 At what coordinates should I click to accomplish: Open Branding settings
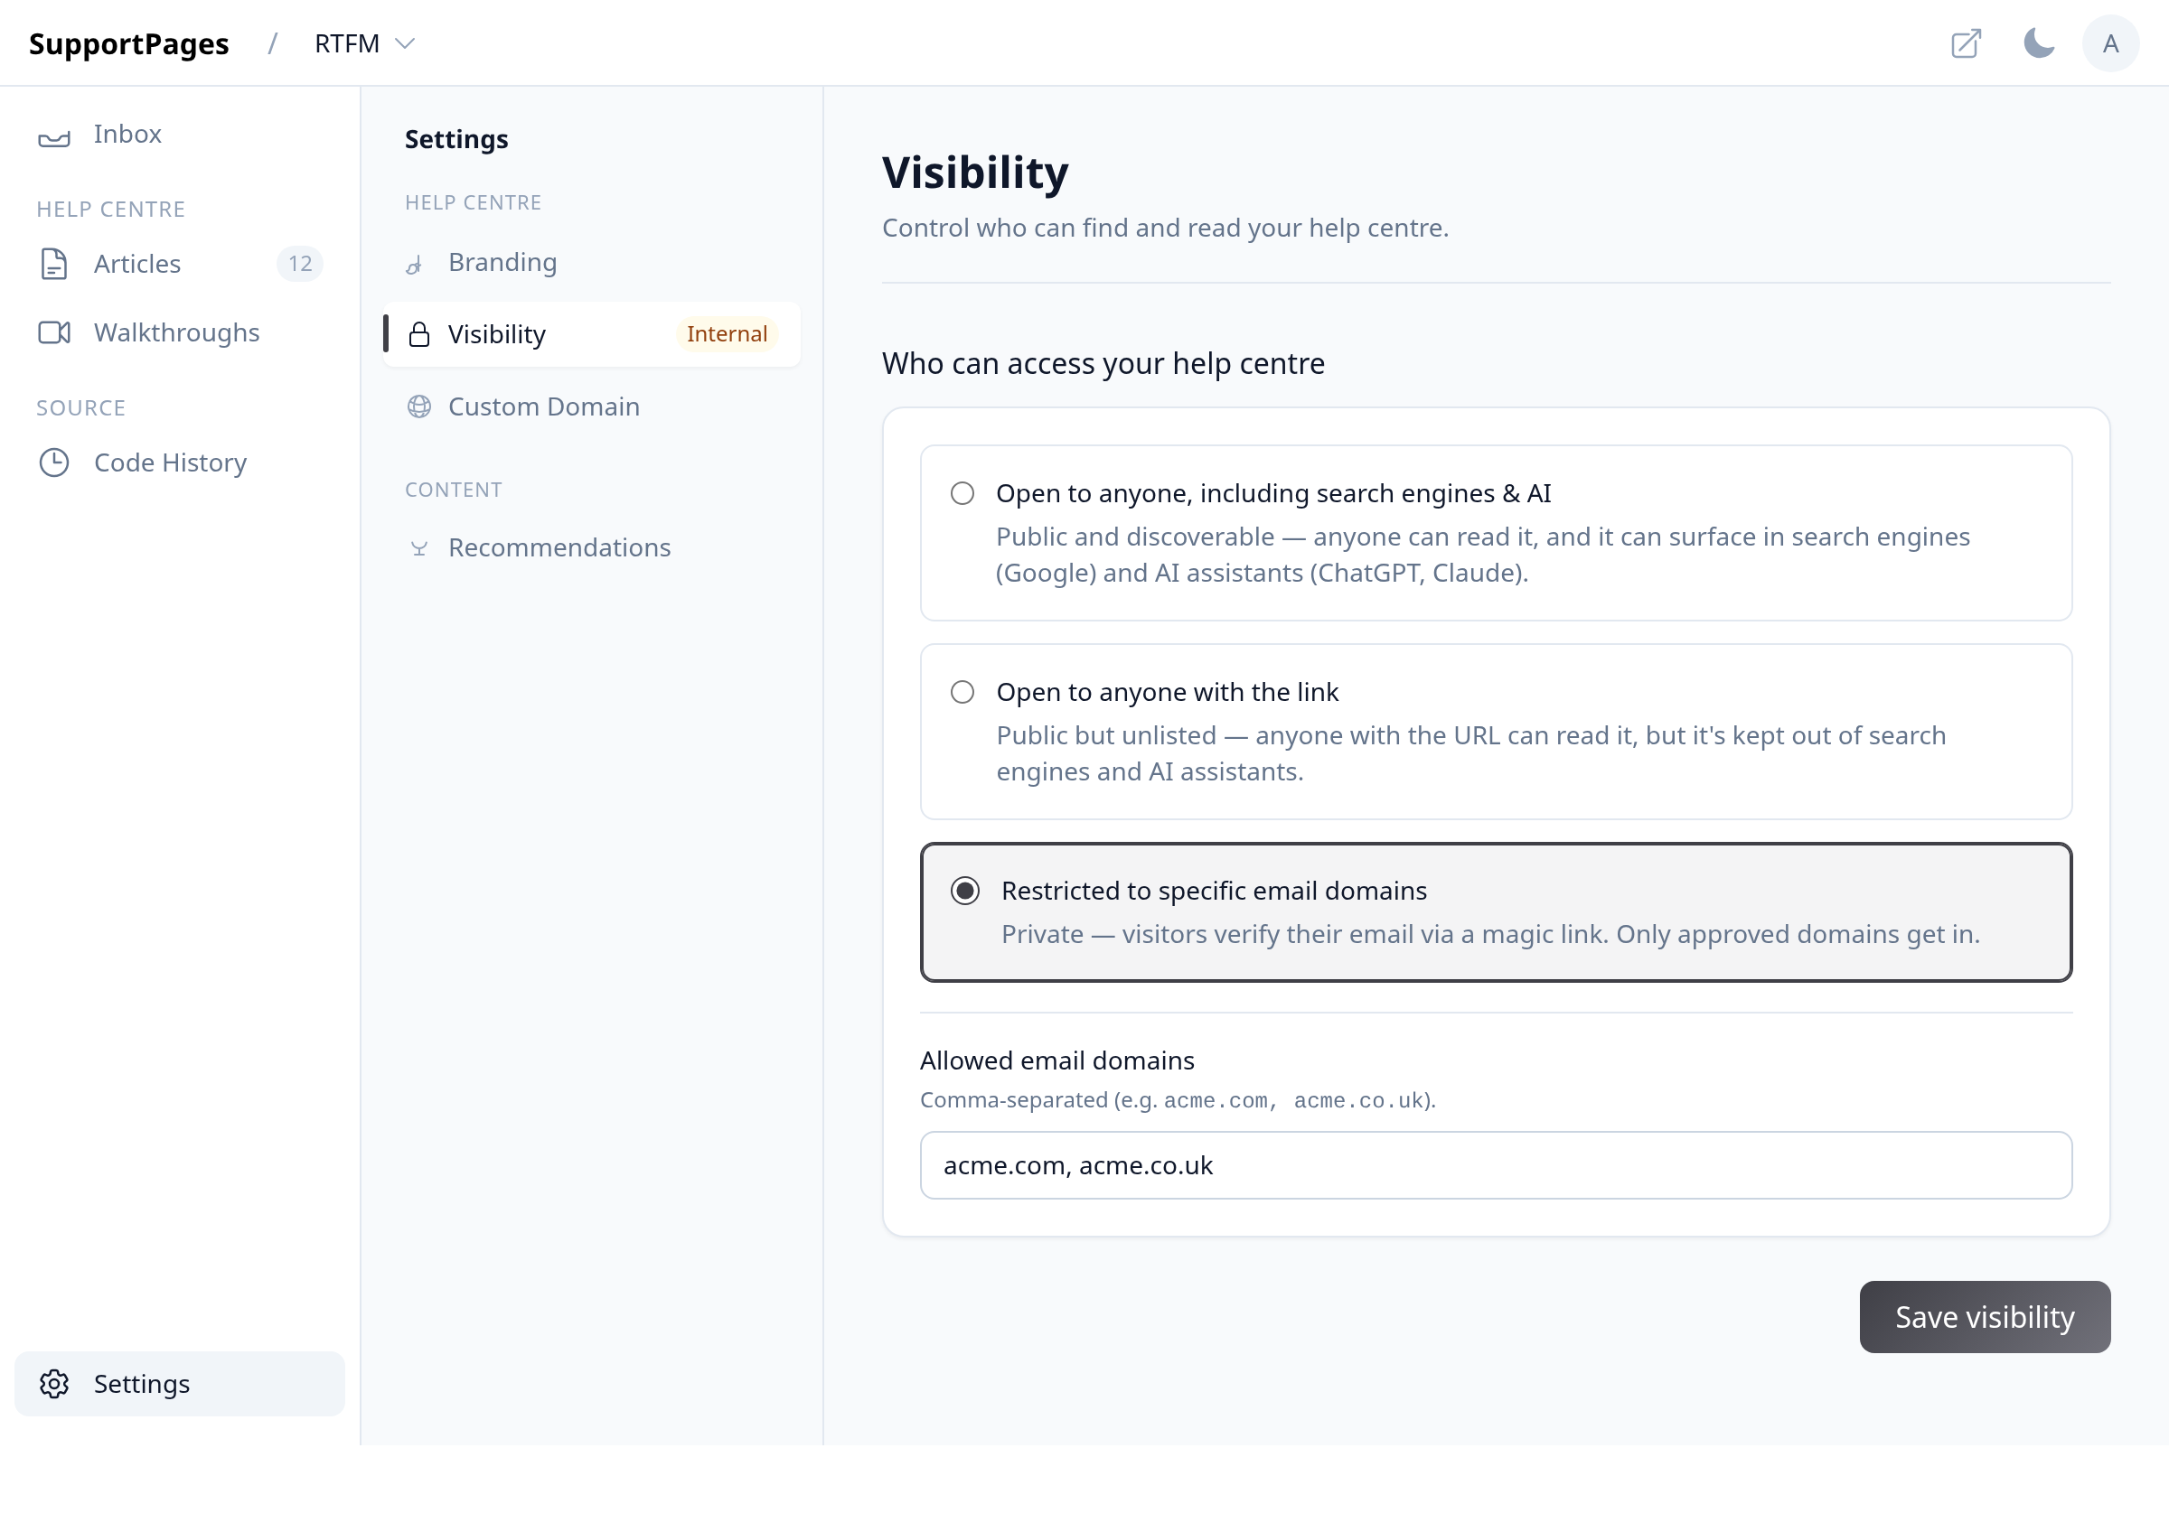tap(591, 263)
